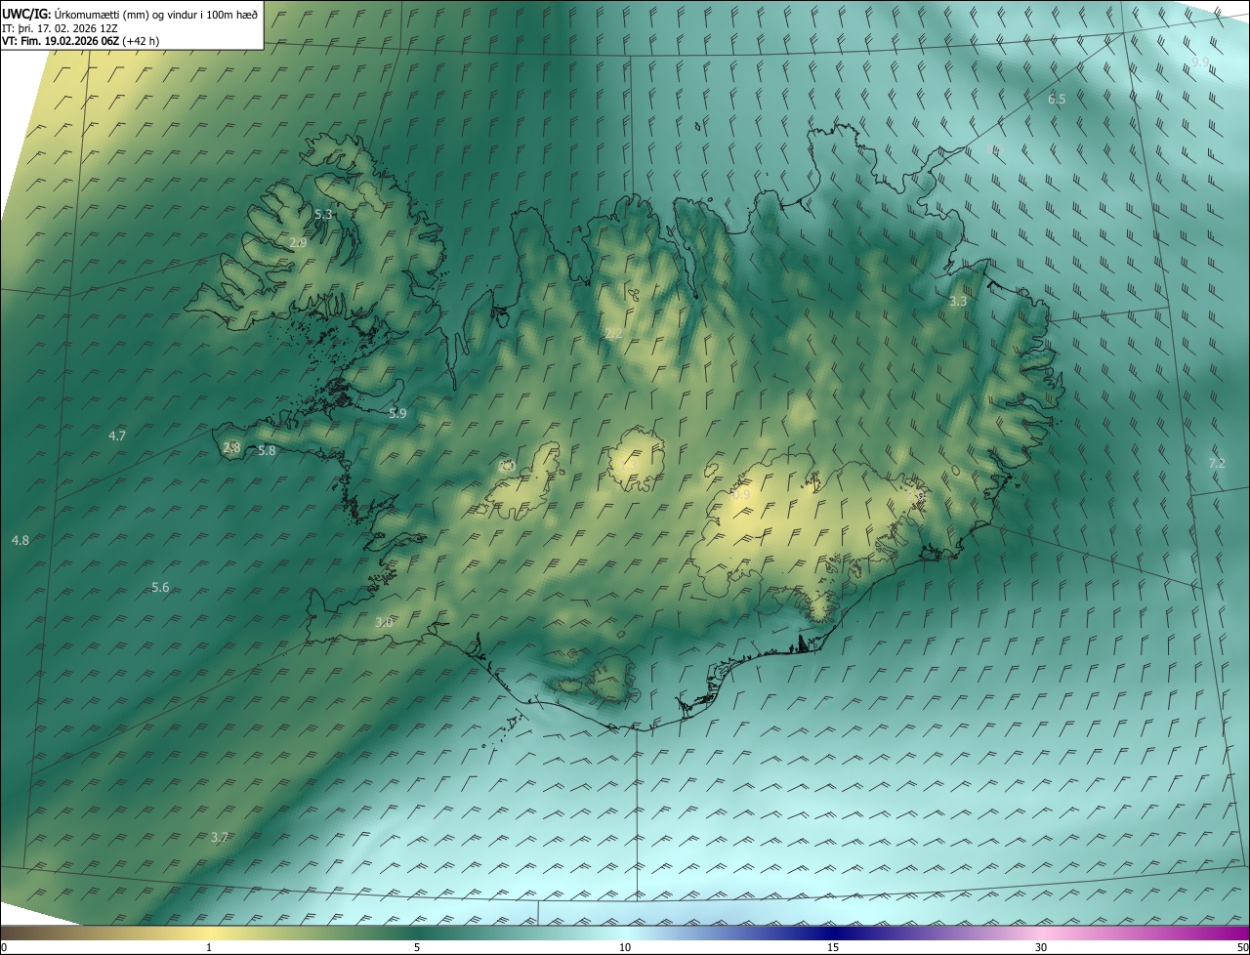Click the map value 3.0 in the southwest
This screenshot has width=1250, height=955.
384,623
